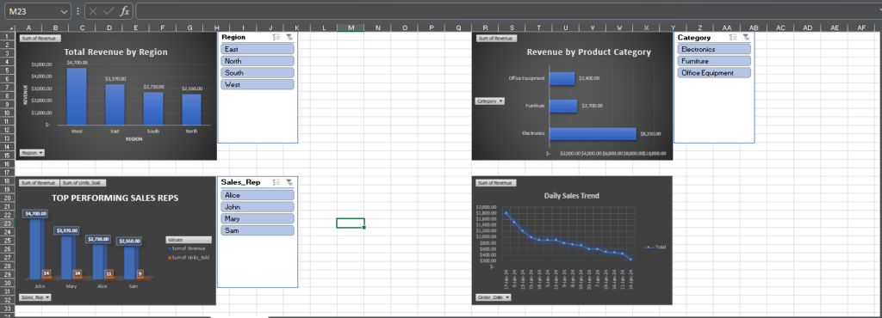This screenshot has width=882, height=318.
Task: Click the North bar in Revenue by Region chart
Action: 191,109
